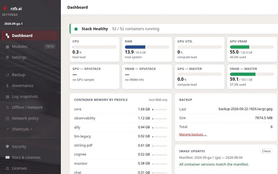Click the SETTINGS label under the logo
This screenshot has width=278, height=174.
tap(10, 15)
